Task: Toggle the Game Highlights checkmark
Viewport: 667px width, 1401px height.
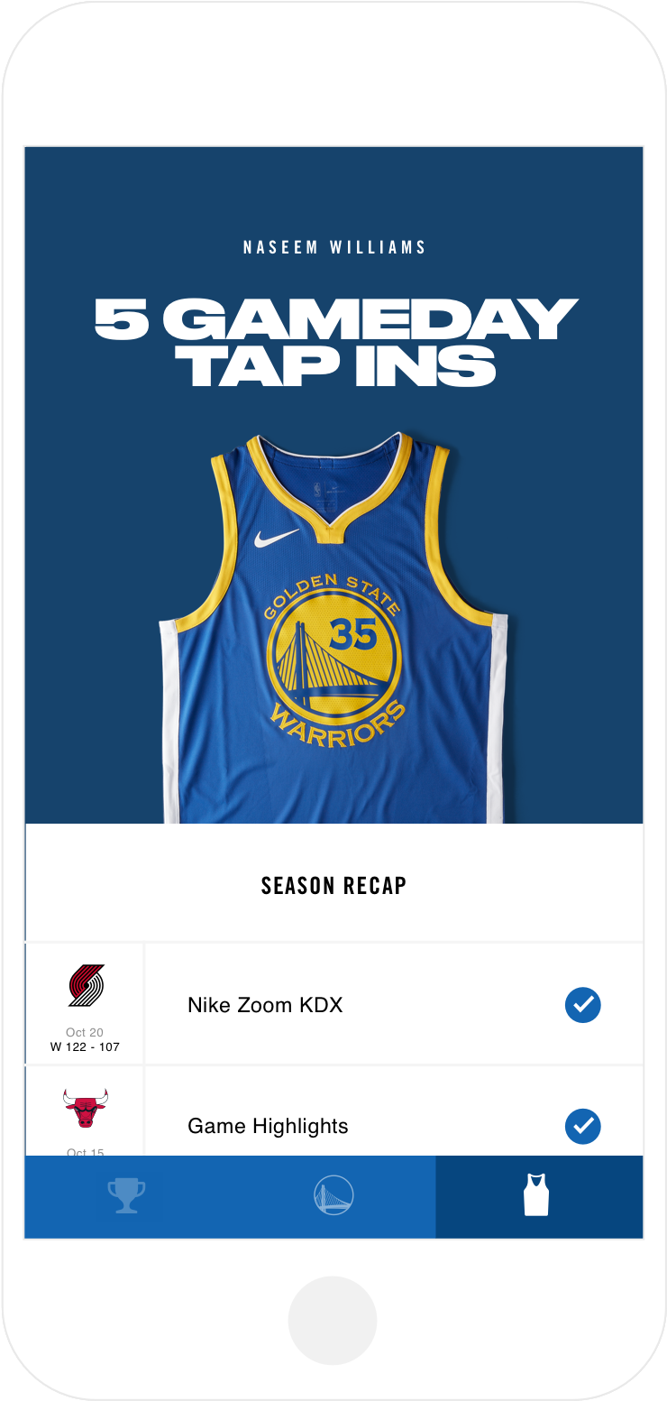Action: [583, 1126]
